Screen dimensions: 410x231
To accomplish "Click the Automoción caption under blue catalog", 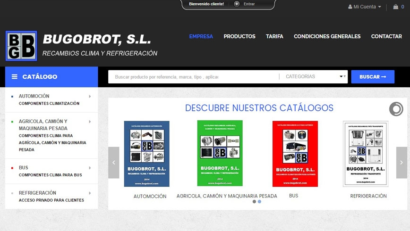I will tap(150, 196).
